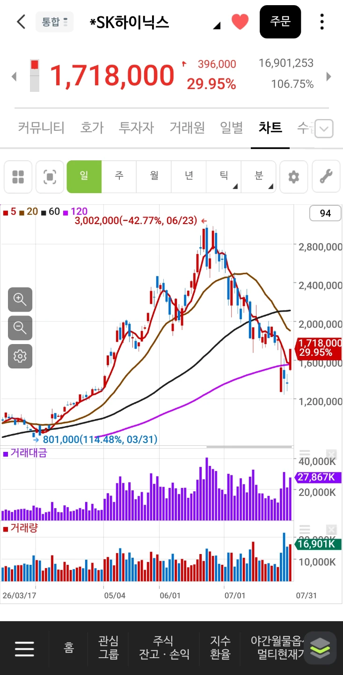The width and height of the screenshot is (343, 675).
Task: Open the wrench chart tools icon
Action: point(326,177)
